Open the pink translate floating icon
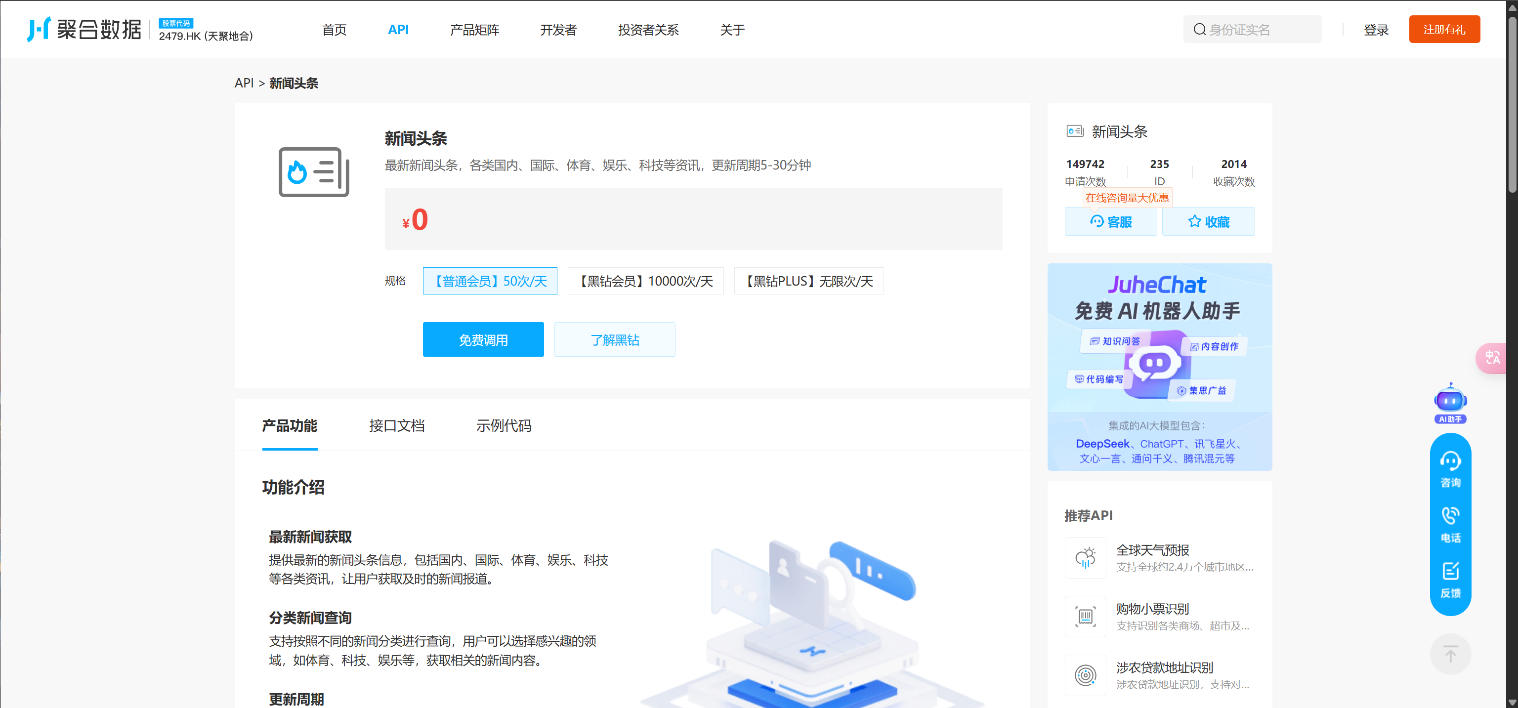 coord(1492,358)
